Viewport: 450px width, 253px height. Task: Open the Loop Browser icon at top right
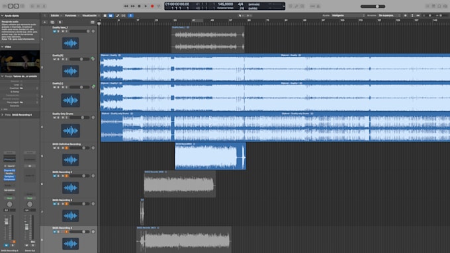point(439,6)
